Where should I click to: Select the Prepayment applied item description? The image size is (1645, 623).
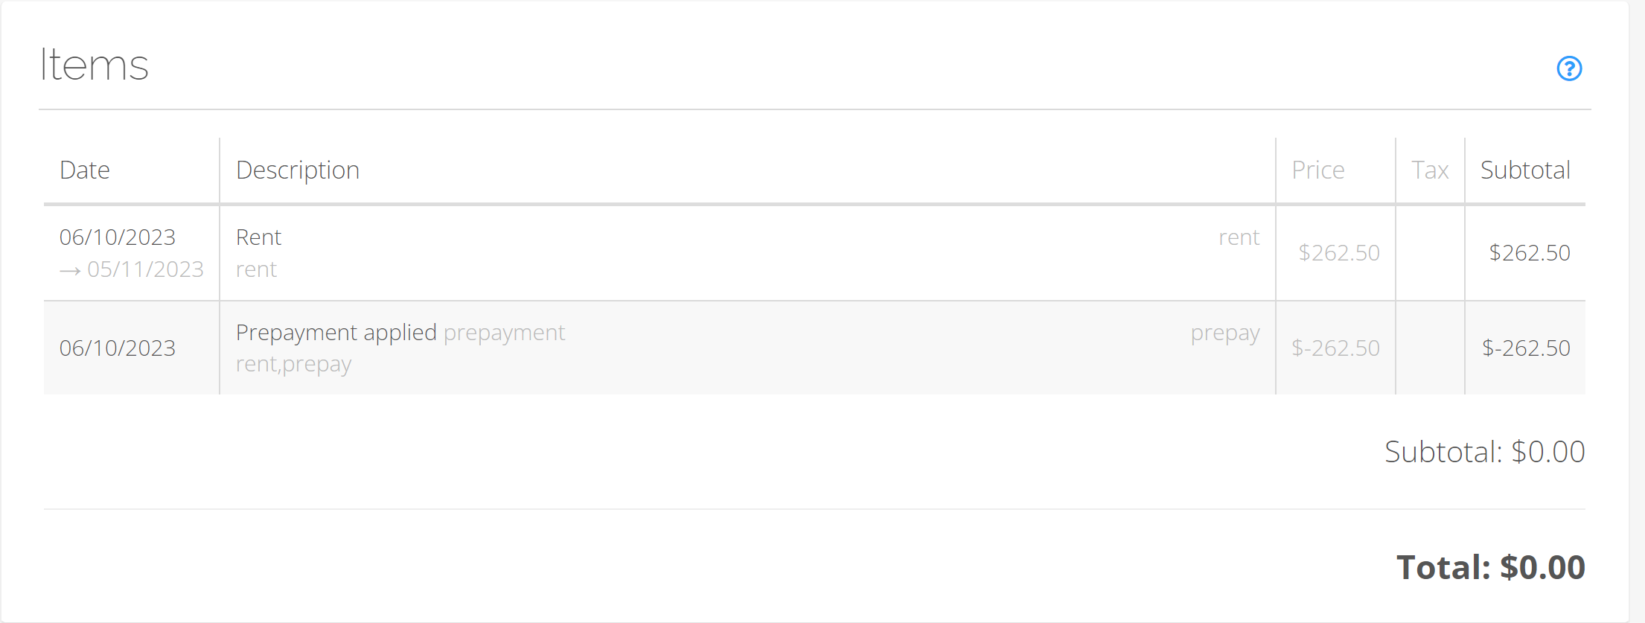pyautogui.click(x=336, y=333)
